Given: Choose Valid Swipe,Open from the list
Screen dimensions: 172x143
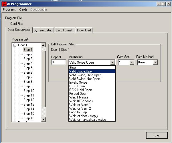Looking at the screenshot, I should coord(92,71).
